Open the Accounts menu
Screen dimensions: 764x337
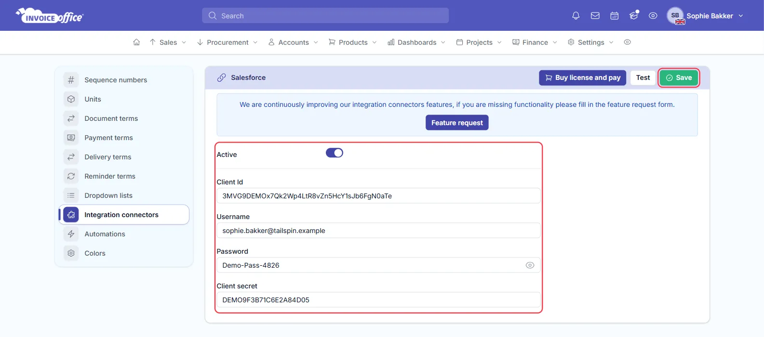(x=293, y=42)
